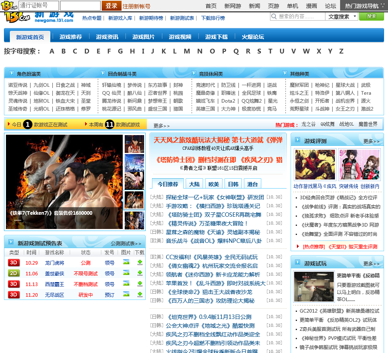Screen dimensions: 388x353
Task: Click 领号 for 西楚霸王
Action: click(x=109, y=284)
